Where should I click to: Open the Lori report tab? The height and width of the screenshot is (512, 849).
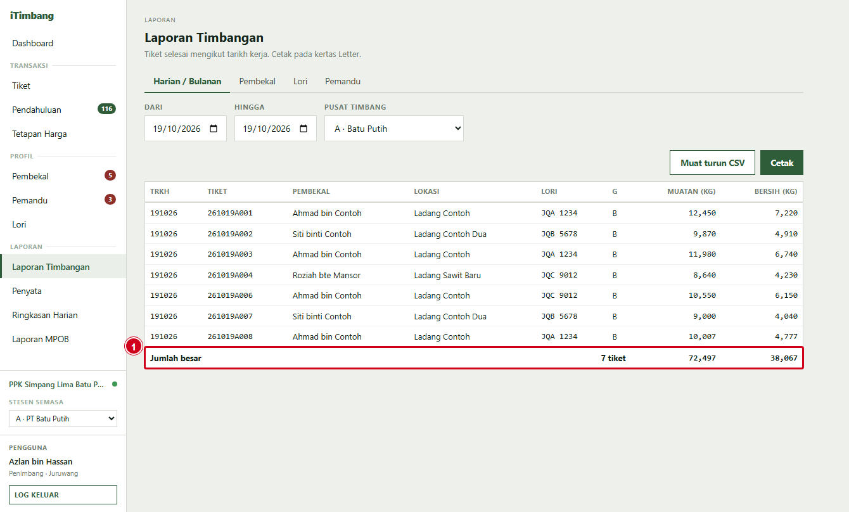click(300, 81)
